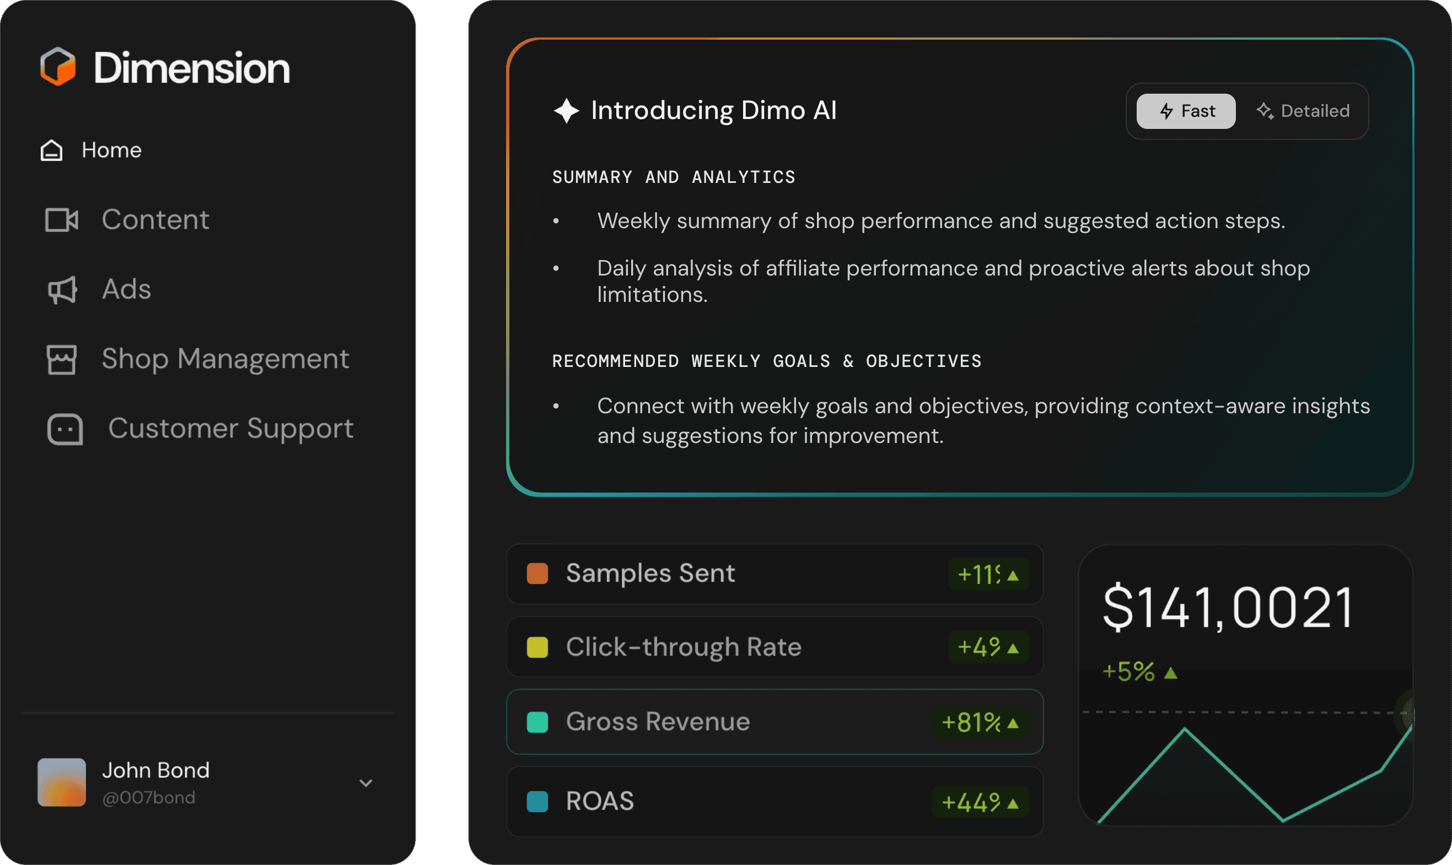The width and height of the screenshot is (1452, 865).
Task: Click the Customer Support chat icon
Action: click(x=64, y=430)
